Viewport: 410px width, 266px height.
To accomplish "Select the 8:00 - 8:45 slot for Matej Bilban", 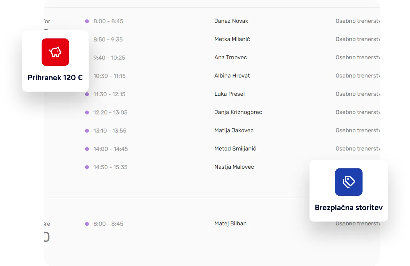I will 108,224.
